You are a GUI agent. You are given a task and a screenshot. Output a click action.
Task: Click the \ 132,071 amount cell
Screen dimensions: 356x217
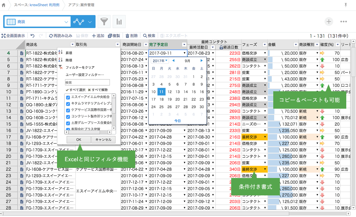click(x=283, y=124)
